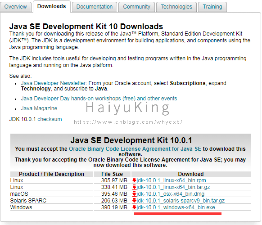Screen dimensions: 262x225
Task: Click the 206.63 MB file size
Action: pos(114,200)
